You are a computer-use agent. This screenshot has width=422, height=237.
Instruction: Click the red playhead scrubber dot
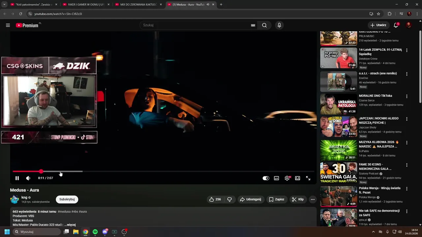(41, 171)
